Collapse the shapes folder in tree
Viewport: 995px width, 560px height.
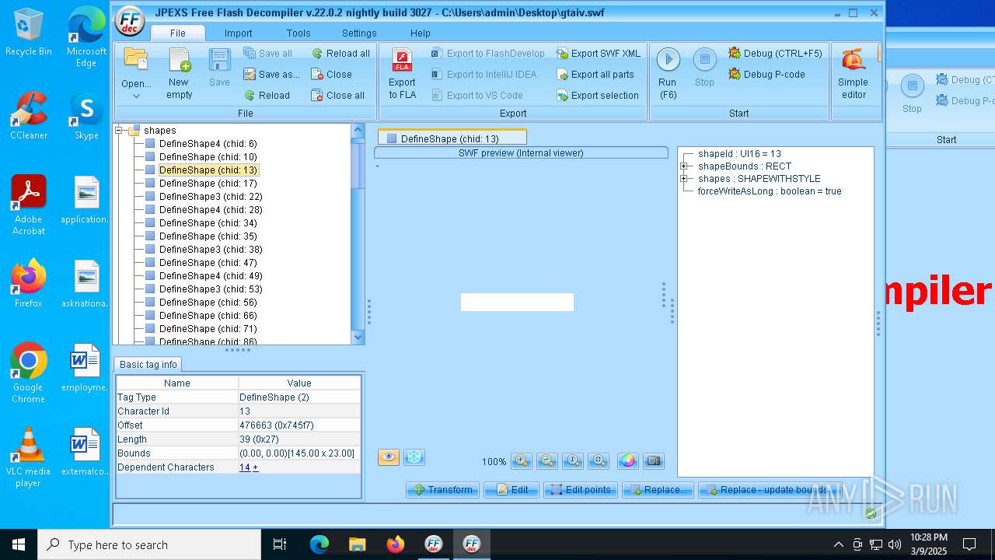[x=120, y=131]
